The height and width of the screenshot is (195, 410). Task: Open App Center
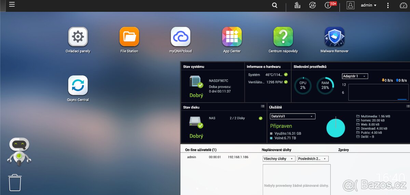[x=232, y=37]
